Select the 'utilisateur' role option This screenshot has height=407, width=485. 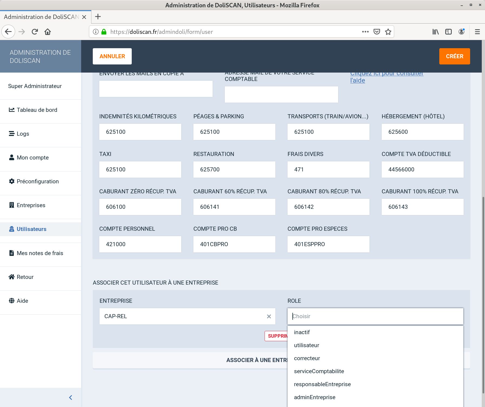point(306,345)
